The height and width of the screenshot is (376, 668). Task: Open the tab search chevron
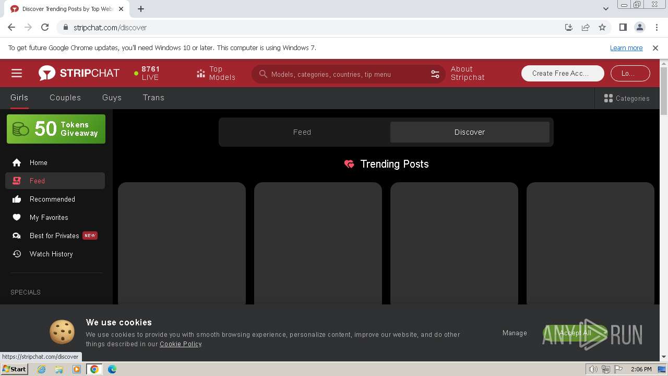click(606, 9)
